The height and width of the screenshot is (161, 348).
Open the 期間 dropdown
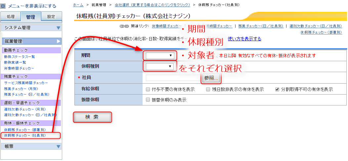160,56
